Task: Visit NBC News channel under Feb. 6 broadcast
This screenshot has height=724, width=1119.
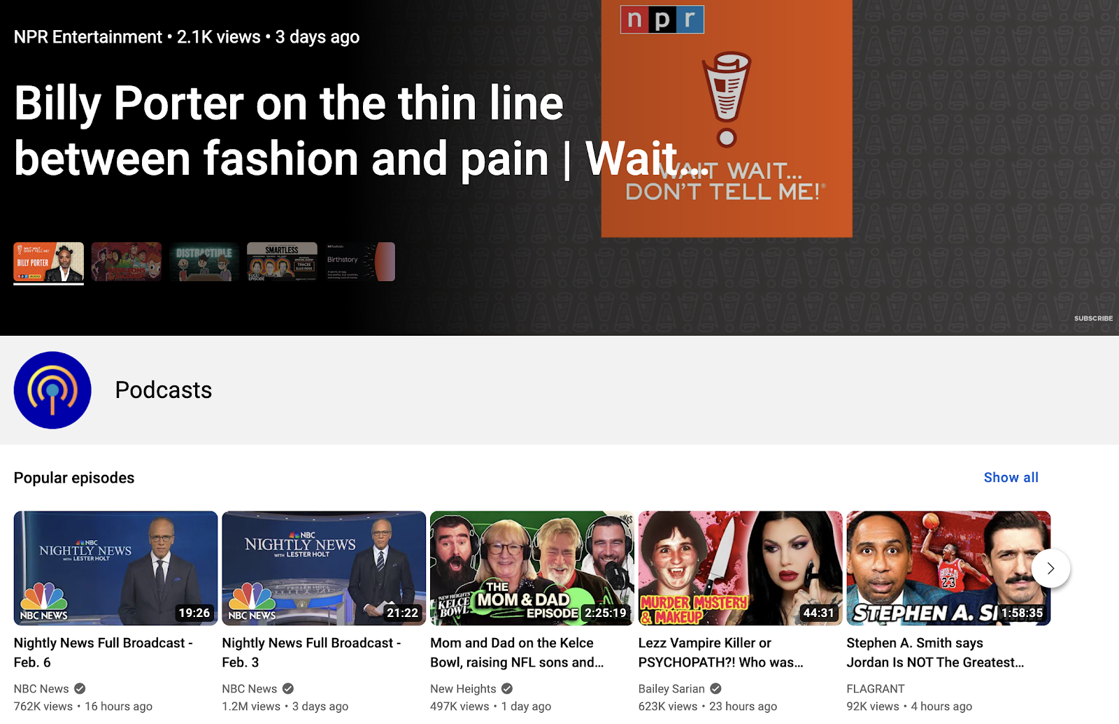Action: (41, 689)
